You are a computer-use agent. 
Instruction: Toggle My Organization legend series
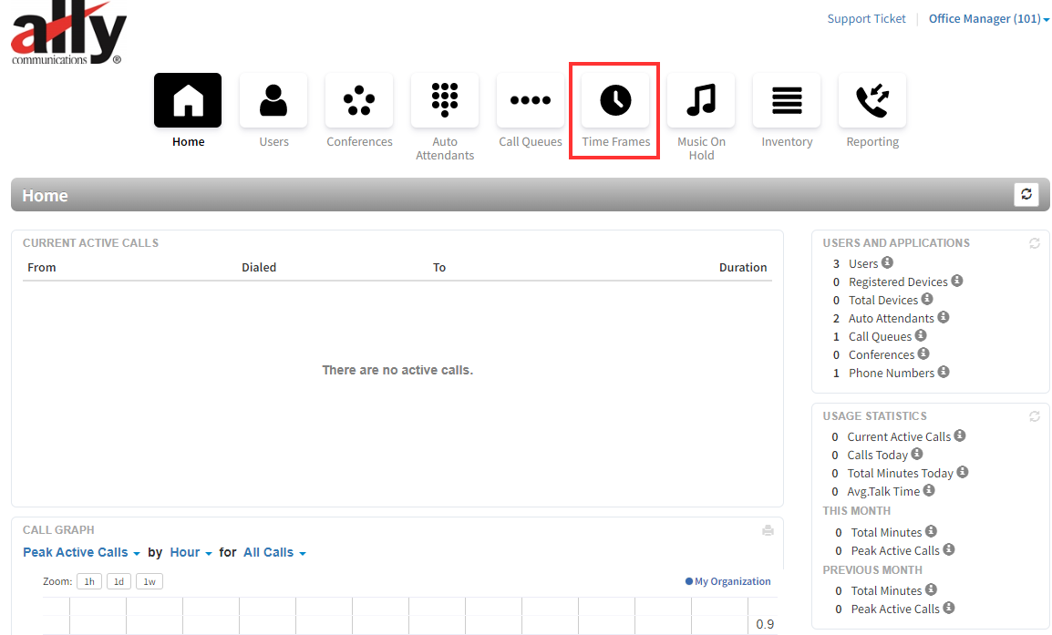point(728,581)
